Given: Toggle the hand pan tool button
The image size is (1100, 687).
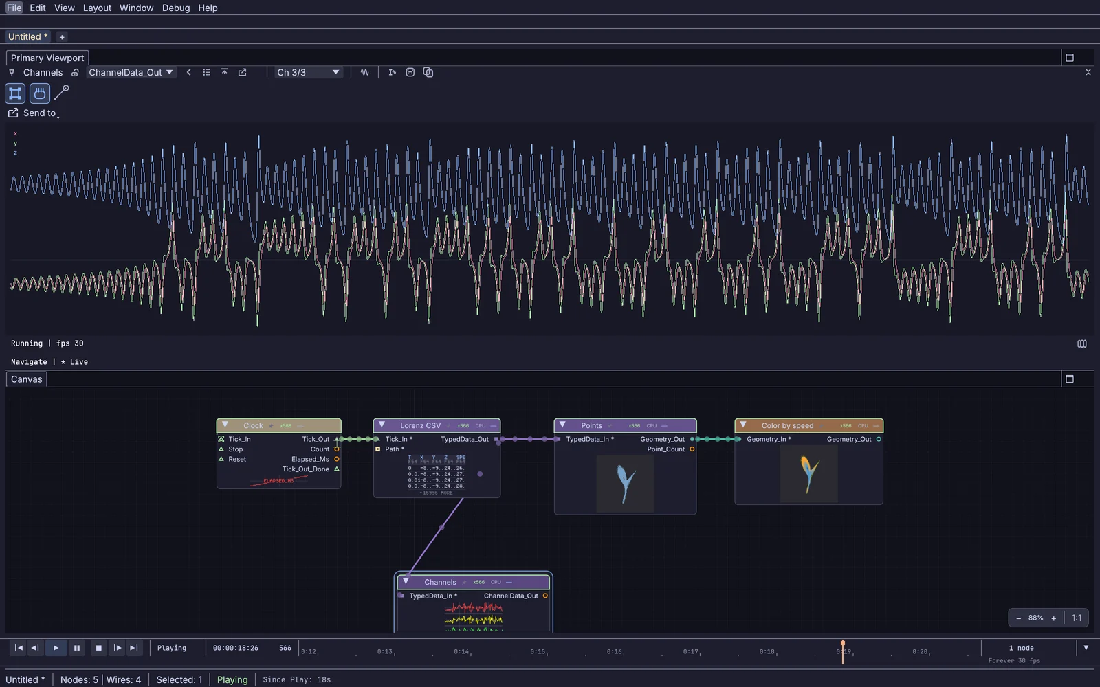Looking at the screenshot, I should click(x=40, y=93).
